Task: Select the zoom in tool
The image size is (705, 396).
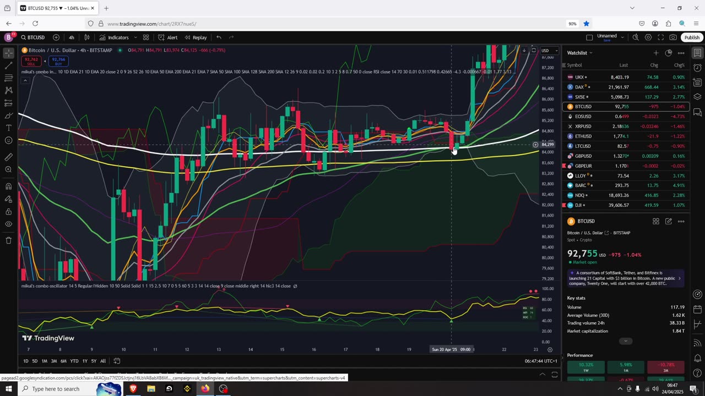Action: pyautogui.click(x=8, y=169)
